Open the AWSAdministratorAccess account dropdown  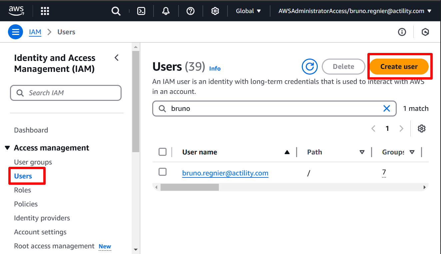[355, 11]
